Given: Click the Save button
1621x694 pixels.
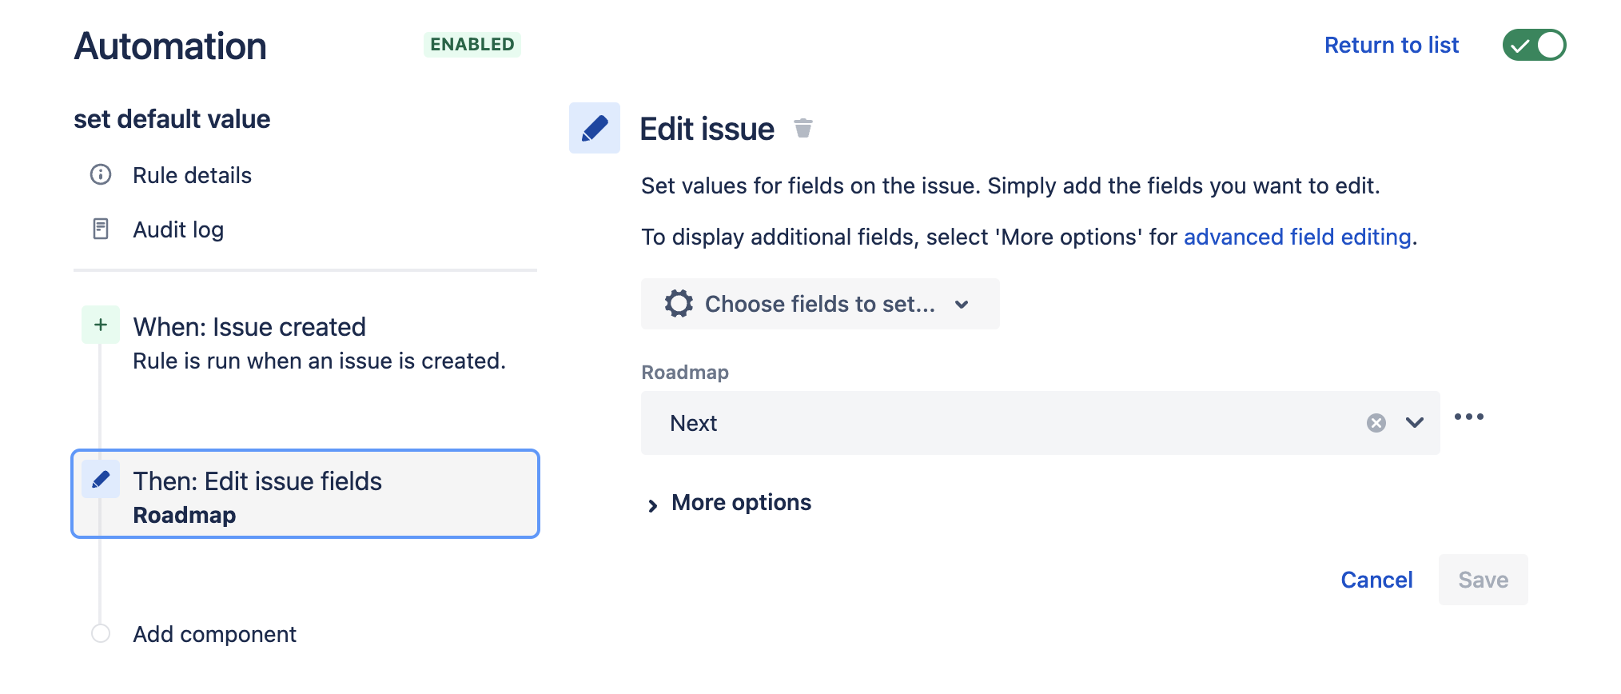Looking at the screenshot, I should click(1483, 580).
